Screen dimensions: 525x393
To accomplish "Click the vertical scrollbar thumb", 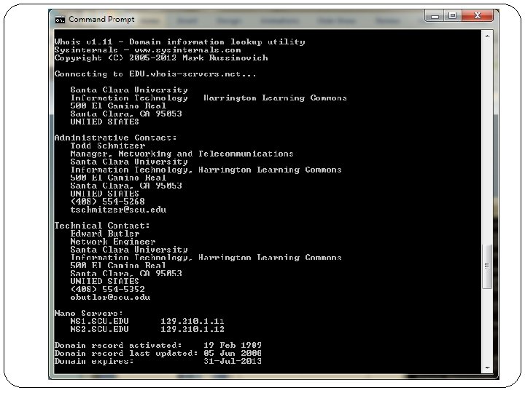I will pyautogui.click(x=487, y=266).
